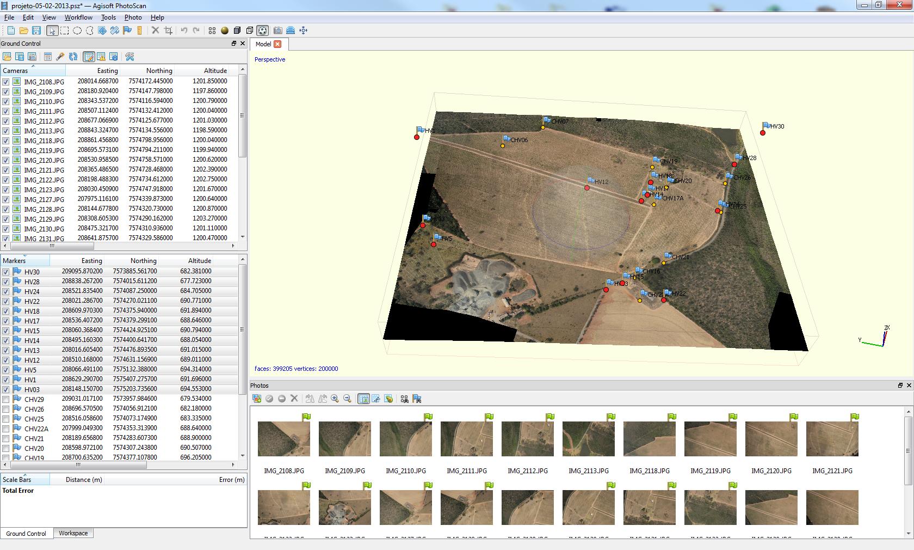Open a project with the folder icon
This screenshot has width=914, height=550.
click(x=24, y=30)
